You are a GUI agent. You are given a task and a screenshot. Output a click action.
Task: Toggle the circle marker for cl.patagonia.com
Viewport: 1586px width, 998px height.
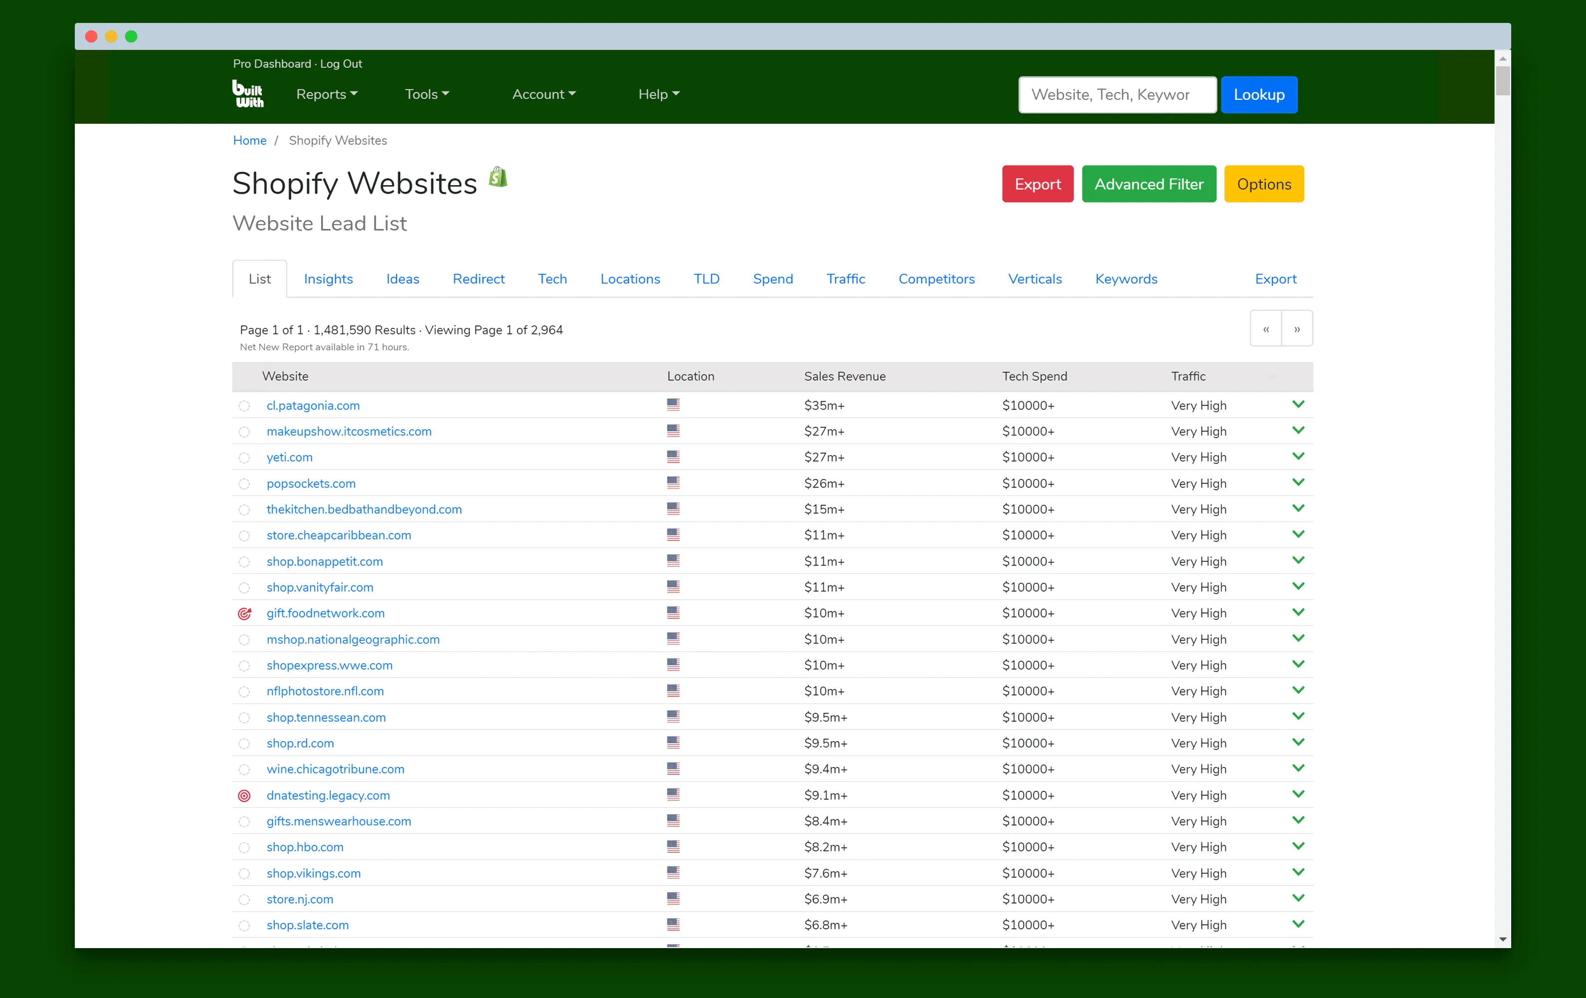244,406
